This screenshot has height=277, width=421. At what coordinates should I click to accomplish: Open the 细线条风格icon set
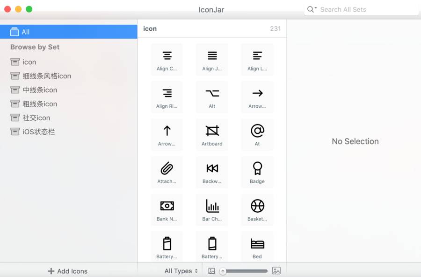(68, 76)
